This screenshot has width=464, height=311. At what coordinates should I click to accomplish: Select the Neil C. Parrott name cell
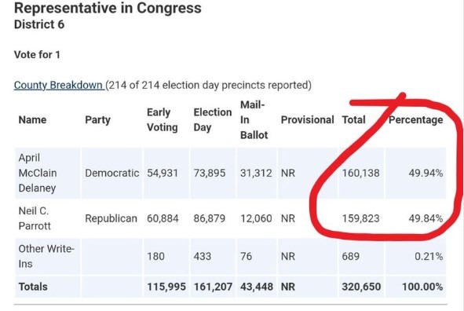tap(35, 218)
